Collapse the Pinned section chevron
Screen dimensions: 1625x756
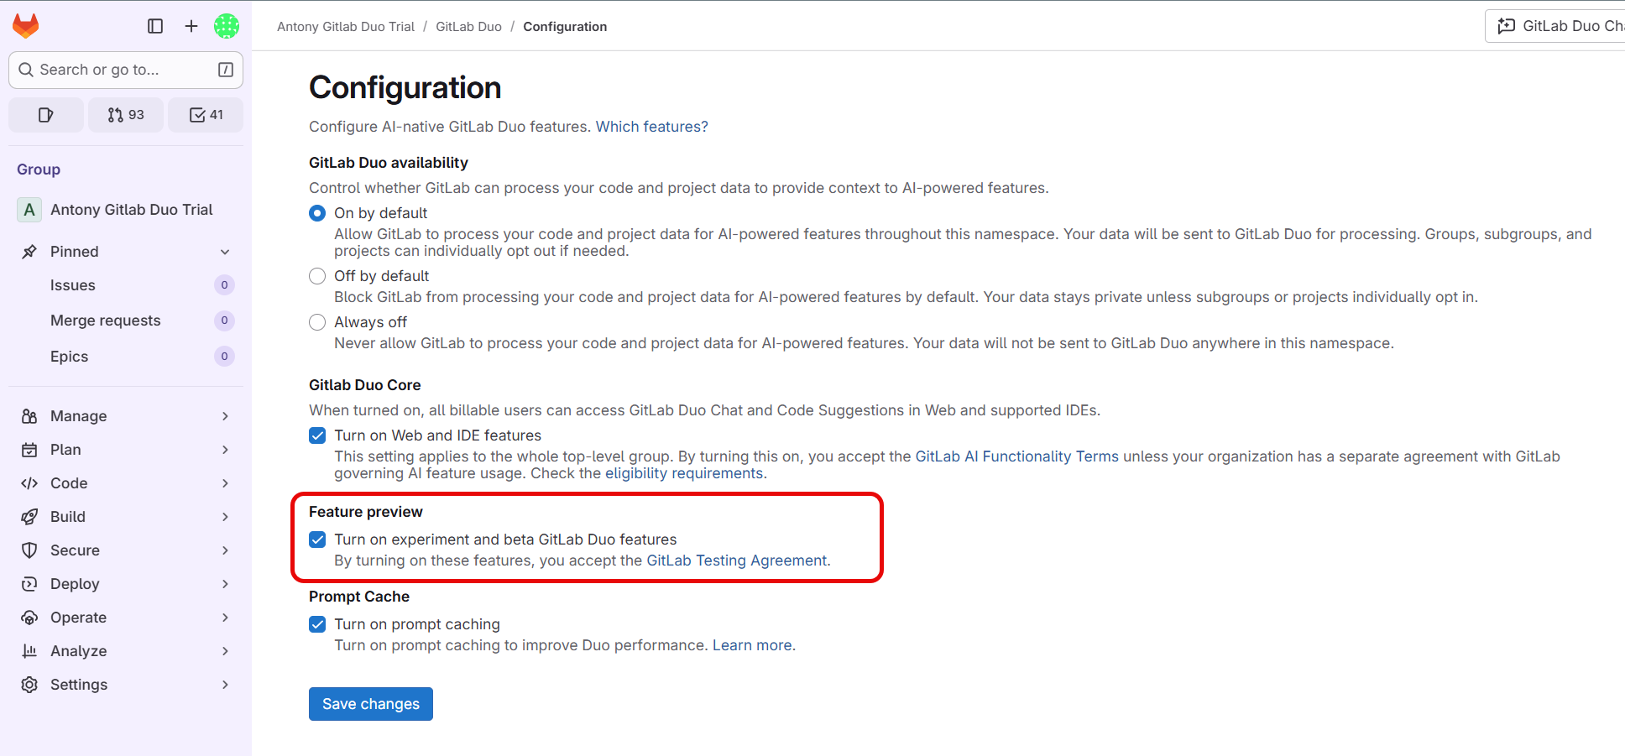[x=225, y=252]
